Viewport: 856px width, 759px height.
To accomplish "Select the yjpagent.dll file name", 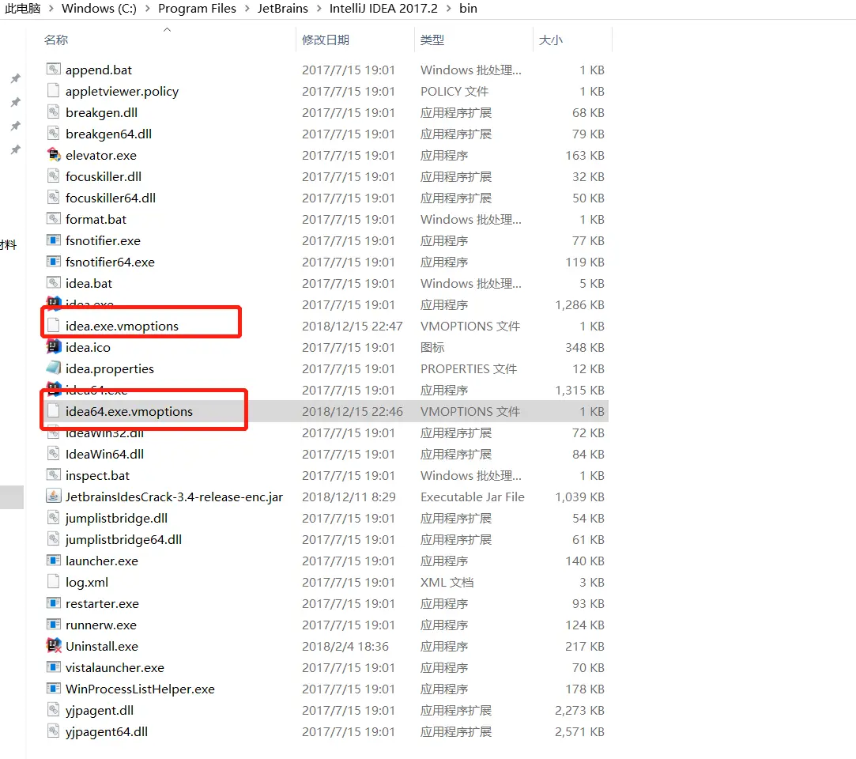I will tap(100, 711).
